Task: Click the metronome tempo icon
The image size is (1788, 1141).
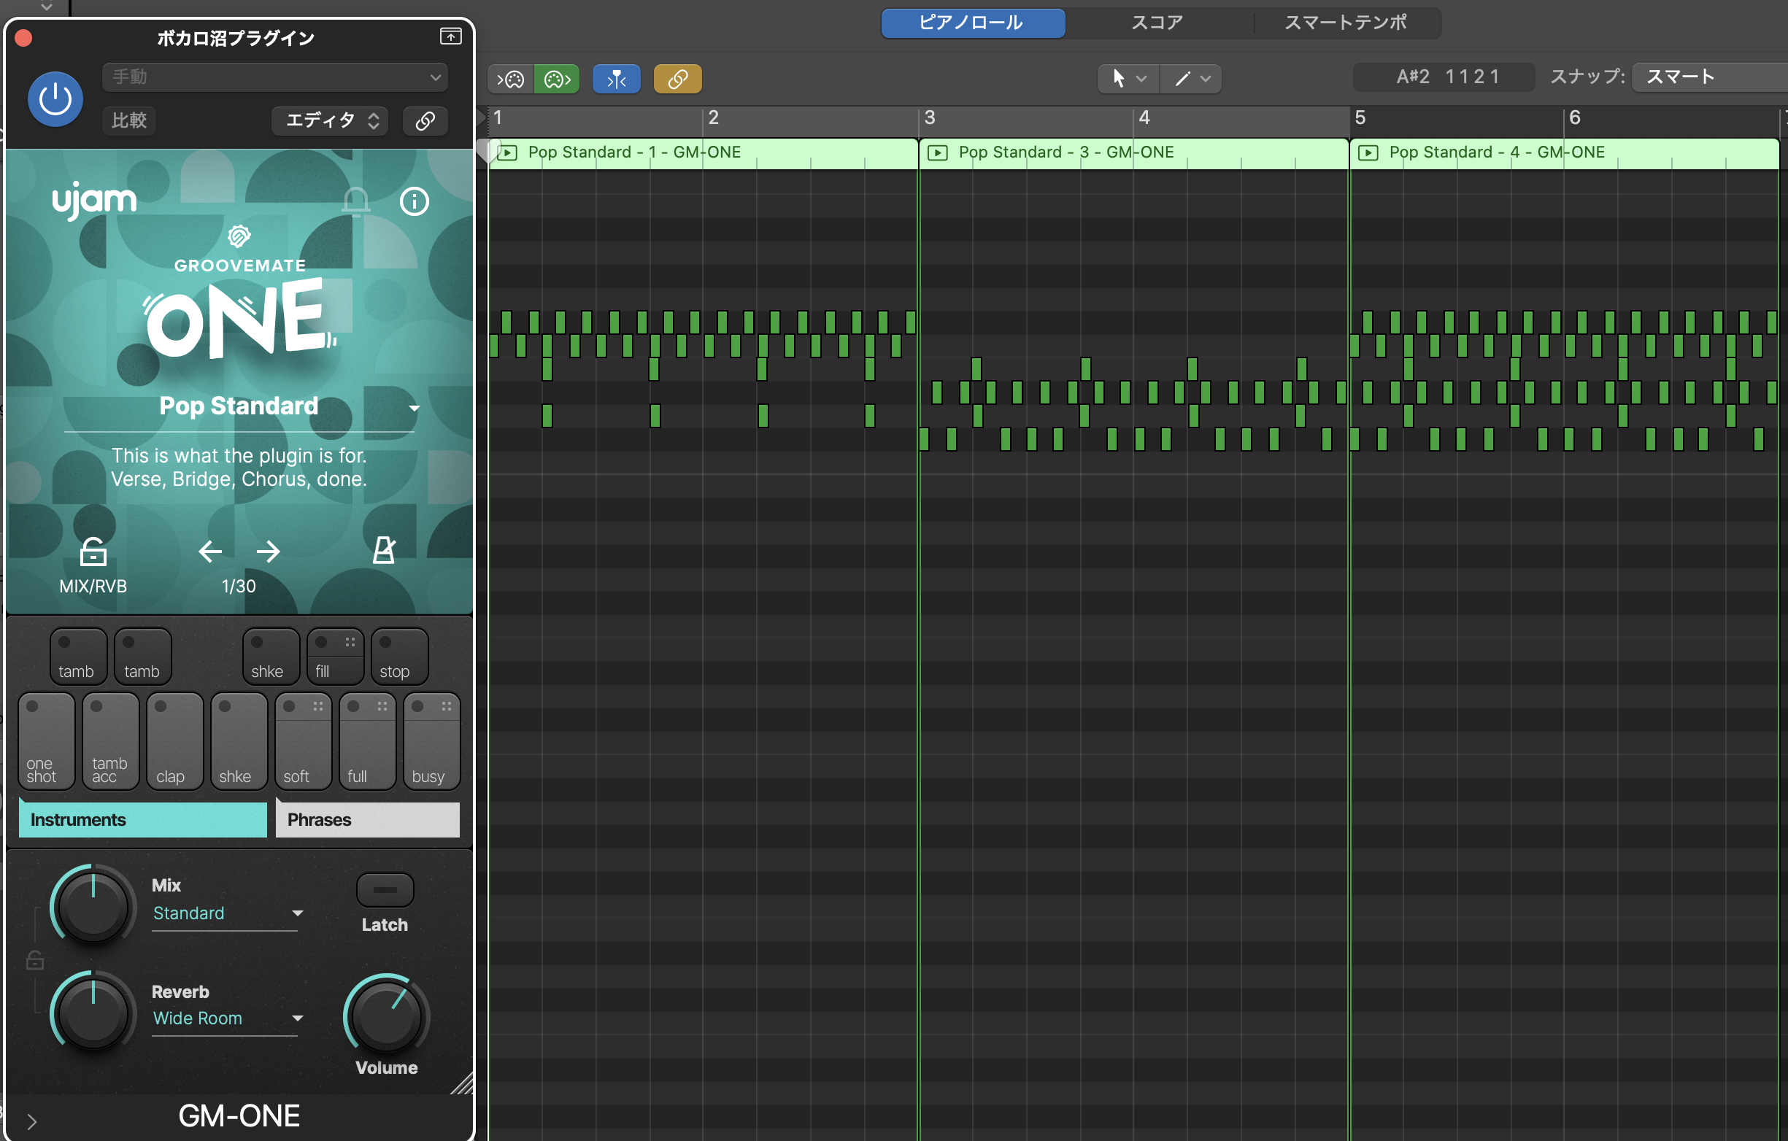Action: tap(384, 550)
